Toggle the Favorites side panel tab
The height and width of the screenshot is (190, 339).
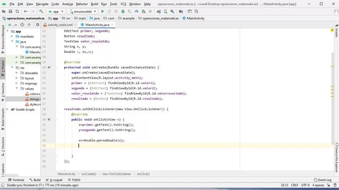[x=3, y=92]
